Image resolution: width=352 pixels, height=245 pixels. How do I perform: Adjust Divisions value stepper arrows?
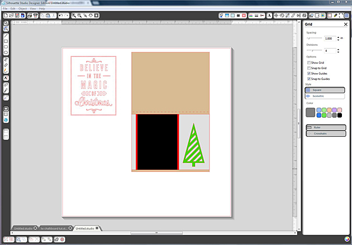click(338, 51)
